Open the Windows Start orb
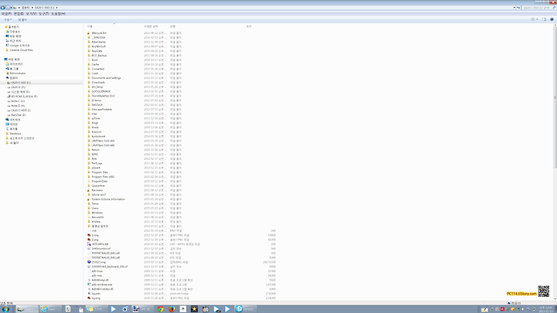The height and width of the screenshot is (313, 557). pos(5,309)
